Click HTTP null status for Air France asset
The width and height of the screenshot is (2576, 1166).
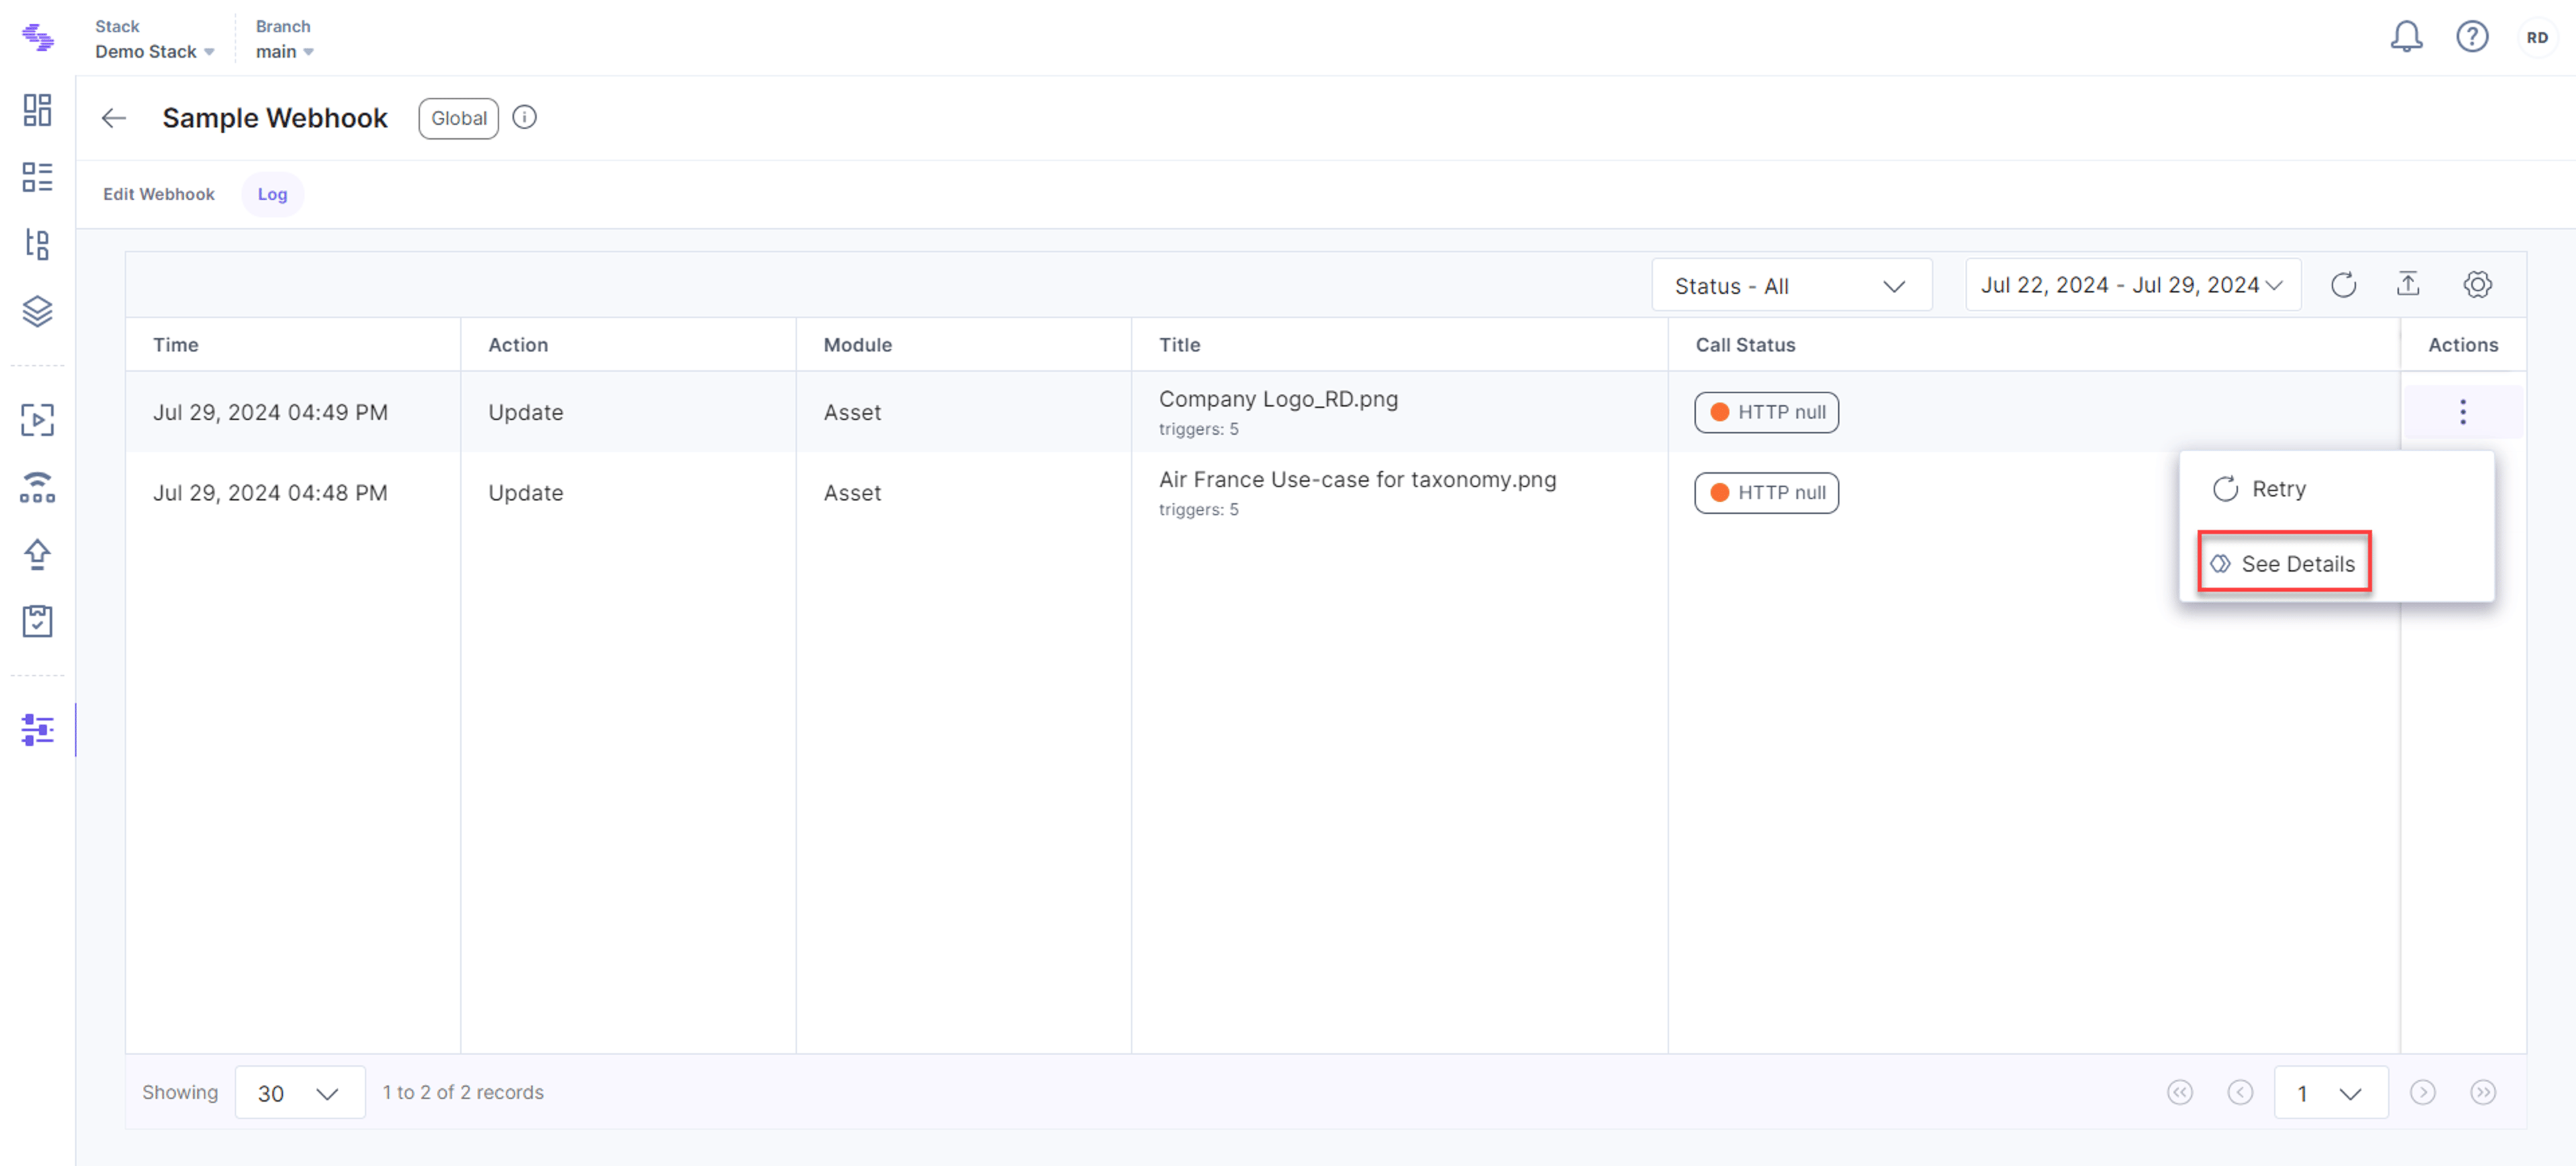pyautogui.click(x=1766, y=493)
